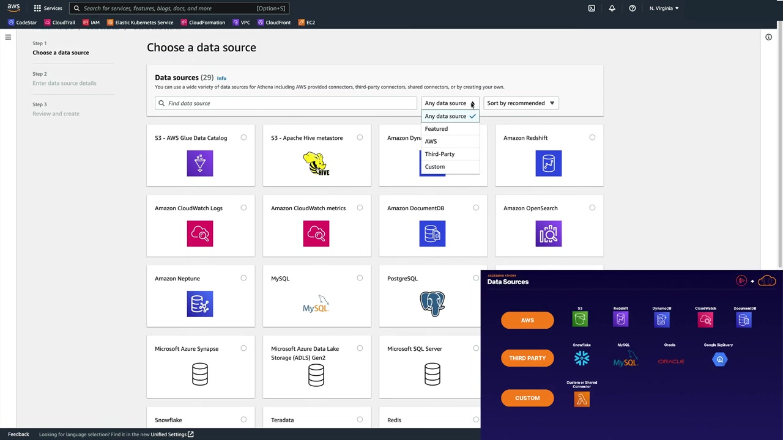
Task: Click the Amazon DocumentDB icon
Action: tap(432, 233)
